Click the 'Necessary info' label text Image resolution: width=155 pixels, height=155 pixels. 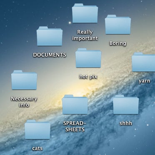[24, 102]
